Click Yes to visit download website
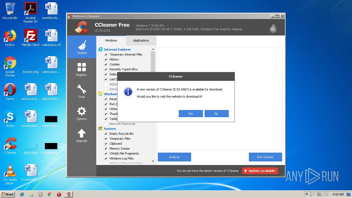 pyautogui.click(x=191, y=114)
